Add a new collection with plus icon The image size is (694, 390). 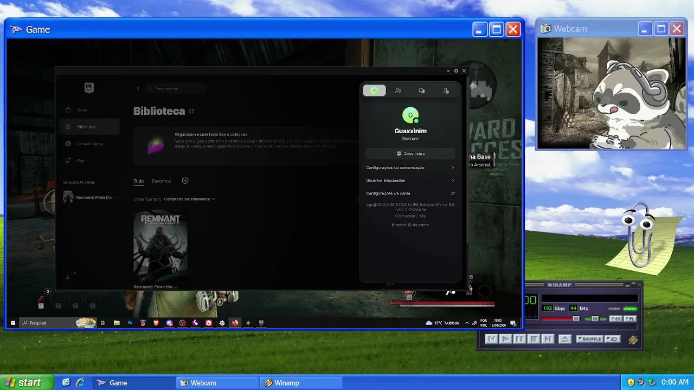coord(185,180)
